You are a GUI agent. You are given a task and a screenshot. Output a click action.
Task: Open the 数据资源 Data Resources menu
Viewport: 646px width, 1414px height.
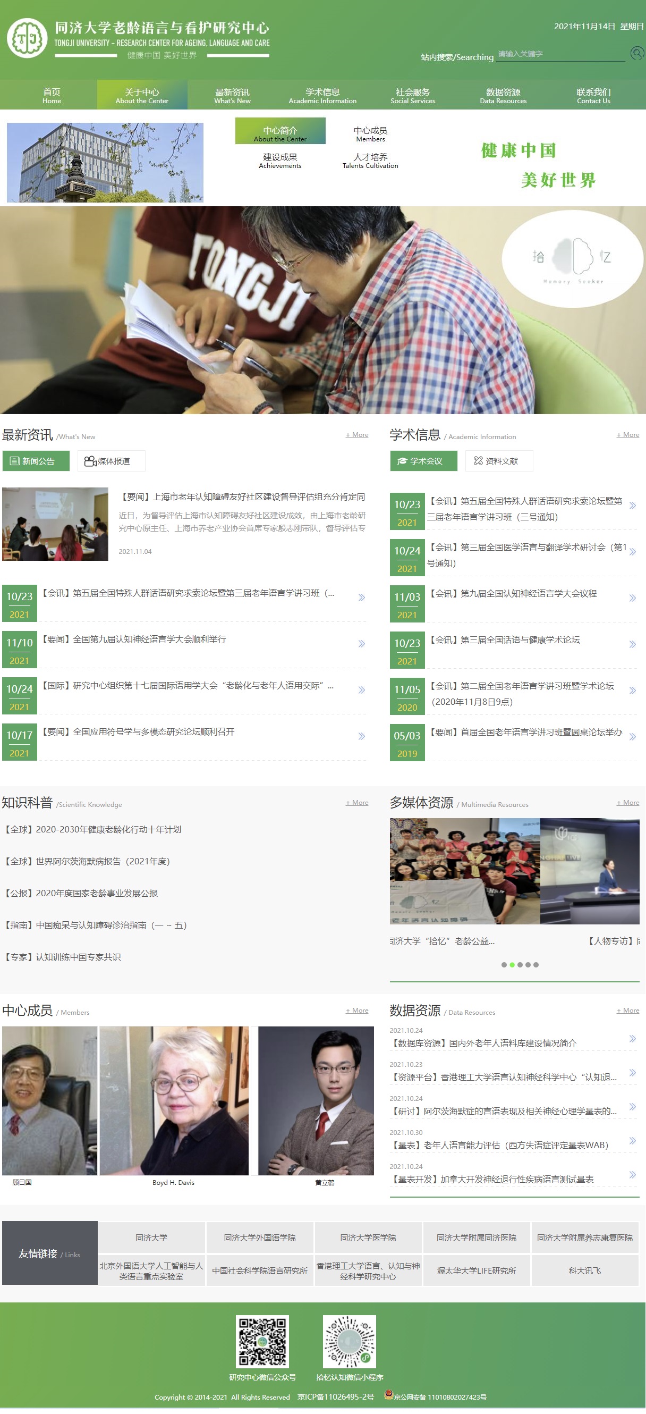pyautogui.click(x=503, y=96)
